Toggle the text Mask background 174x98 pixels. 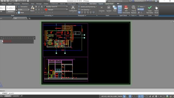(21, 13)
